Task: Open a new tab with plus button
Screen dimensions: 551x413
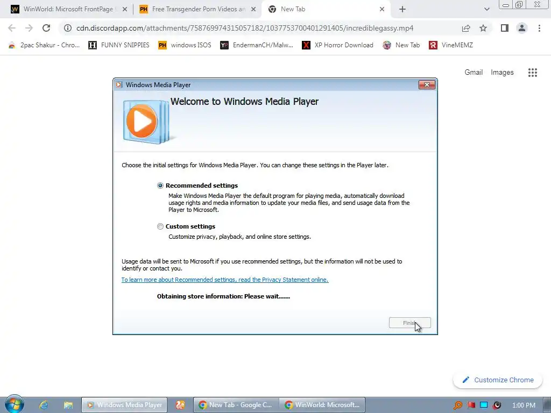Action: pyautogui.click(x=402, y=9)
